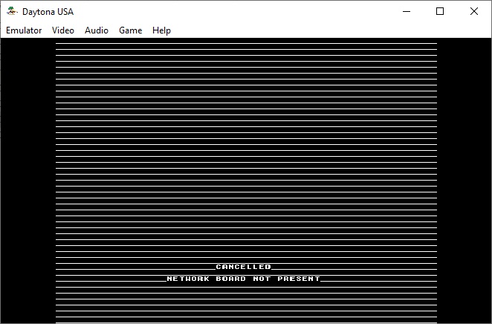
Task: Click the Daytona USA palm tree app icon
Action: (12, 11)
